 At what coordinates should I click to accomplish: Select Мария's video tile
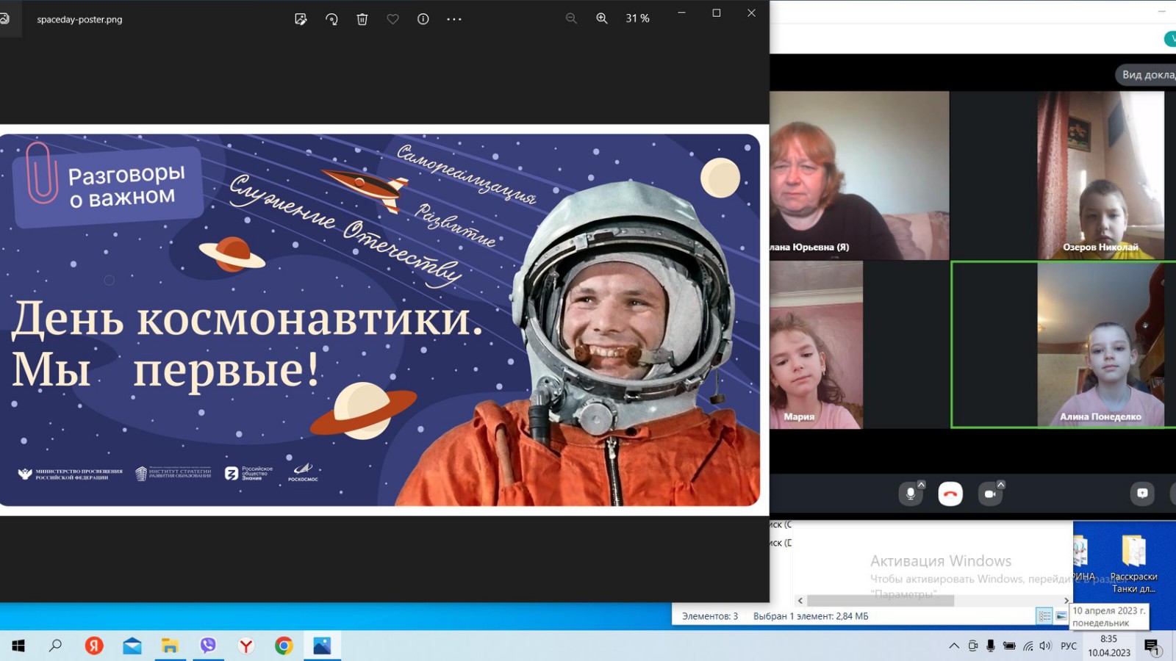816,344
